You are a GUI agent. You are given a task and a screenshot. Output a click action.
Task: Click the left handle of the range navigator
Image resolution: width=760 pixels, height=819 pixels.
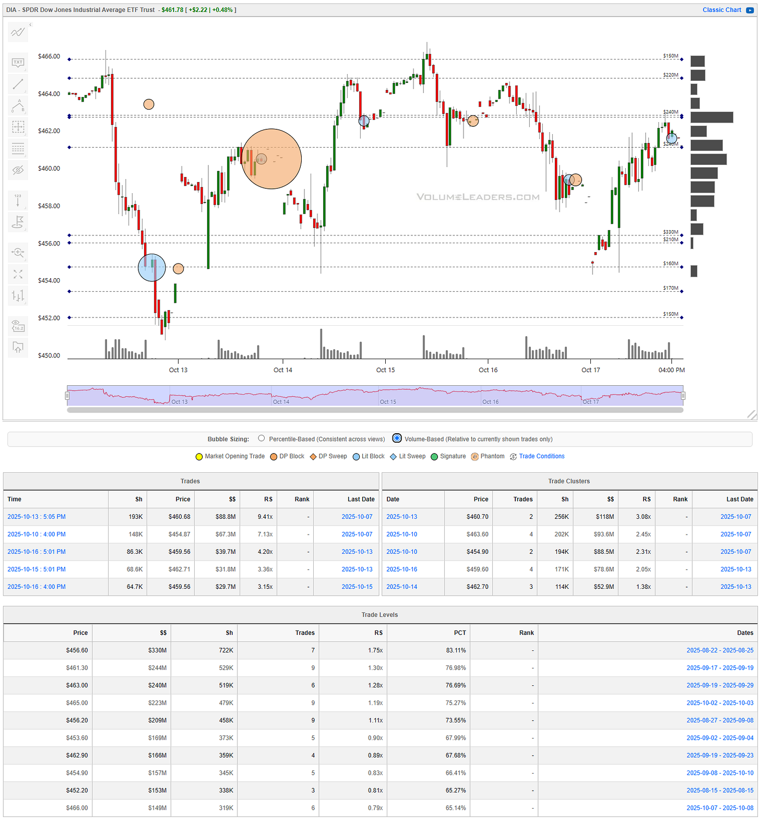(67, 396)
